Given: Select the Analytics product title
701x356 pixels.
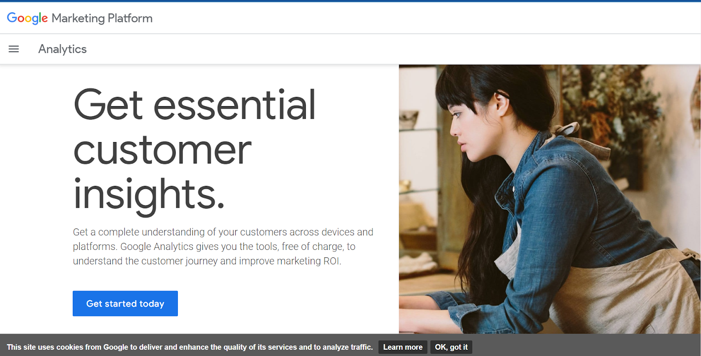Looking at the screenshot, I should click(x=63, y=49).
